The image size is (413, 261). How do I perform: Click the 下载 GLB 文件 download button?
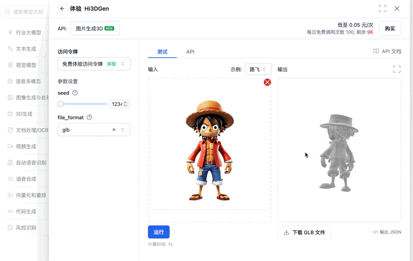coord(304,232)
